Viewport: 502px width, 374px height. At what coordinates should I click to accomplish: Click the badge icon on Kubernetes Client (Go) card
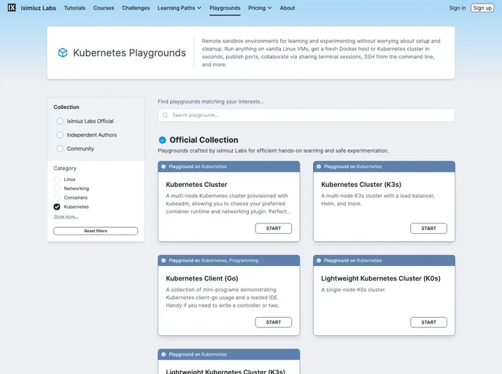coord(163,260)
